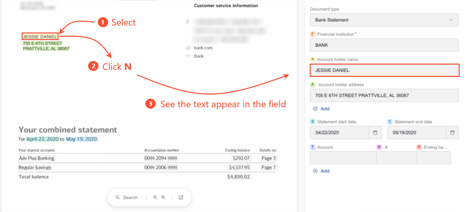Click the Customer service information heading
The width and height of the screenshot is (468, 212).
pos(226,6)
